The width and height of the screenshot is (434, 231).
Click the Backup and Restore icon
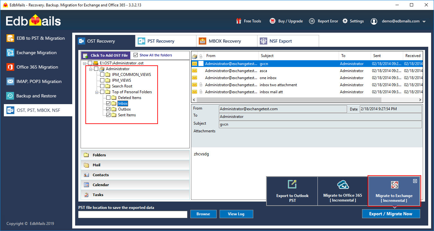point(11,96)
